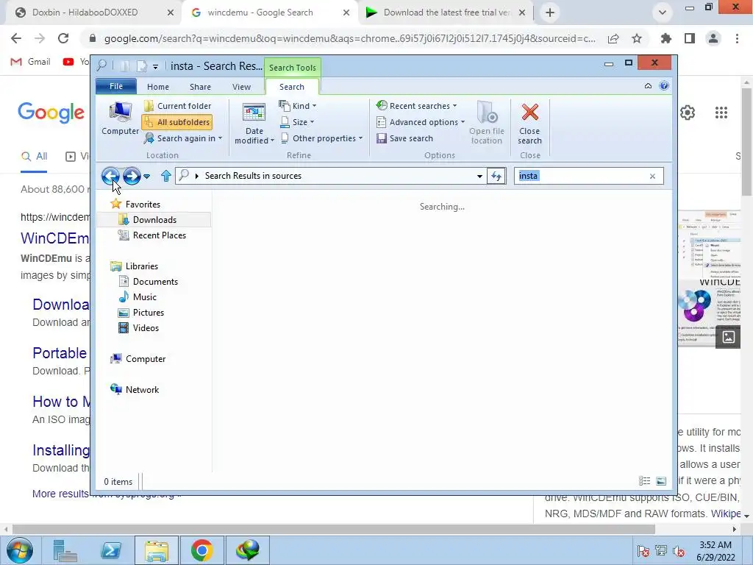This screenshot has height=565, width=753.
Task: Open Chrome three-dot menu
Action: pos(737,38)
